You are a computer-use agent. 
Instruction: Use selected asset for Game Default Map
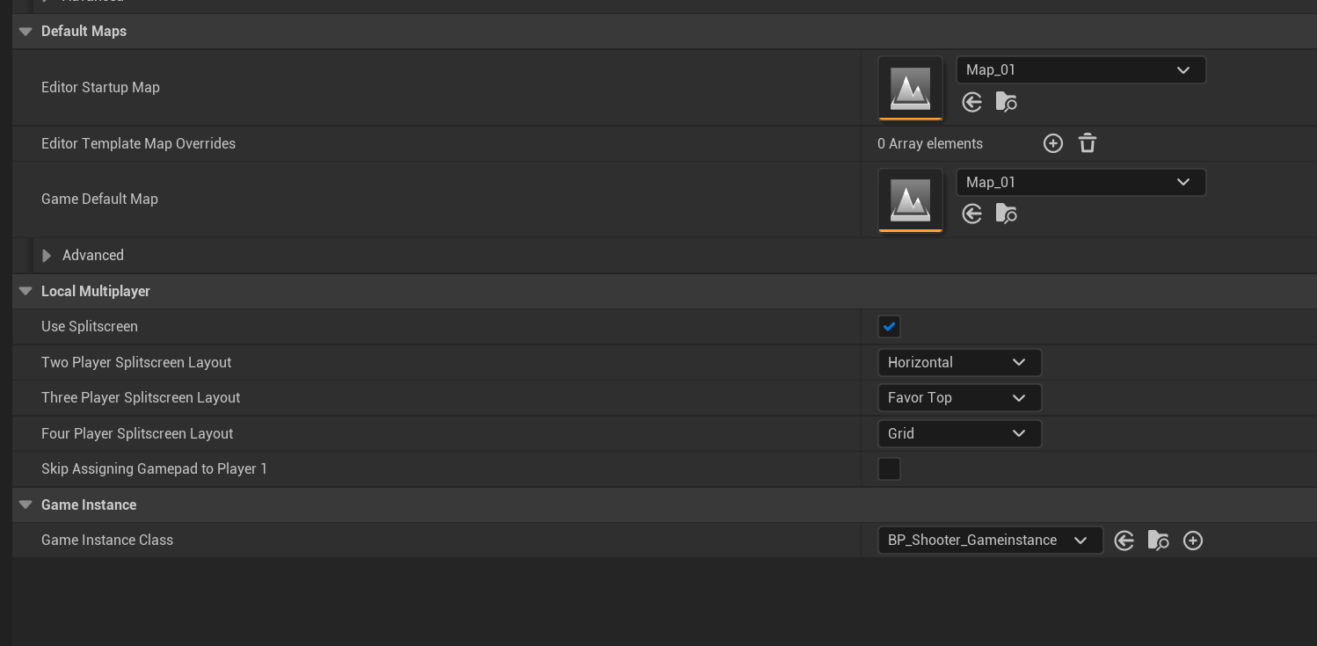(x=971, y=214)
